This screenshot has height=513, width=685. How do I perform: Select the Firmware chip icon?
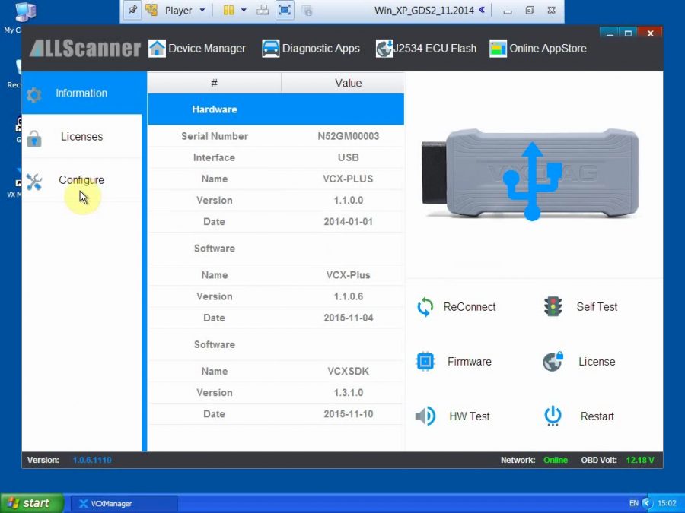coord(425,361)
